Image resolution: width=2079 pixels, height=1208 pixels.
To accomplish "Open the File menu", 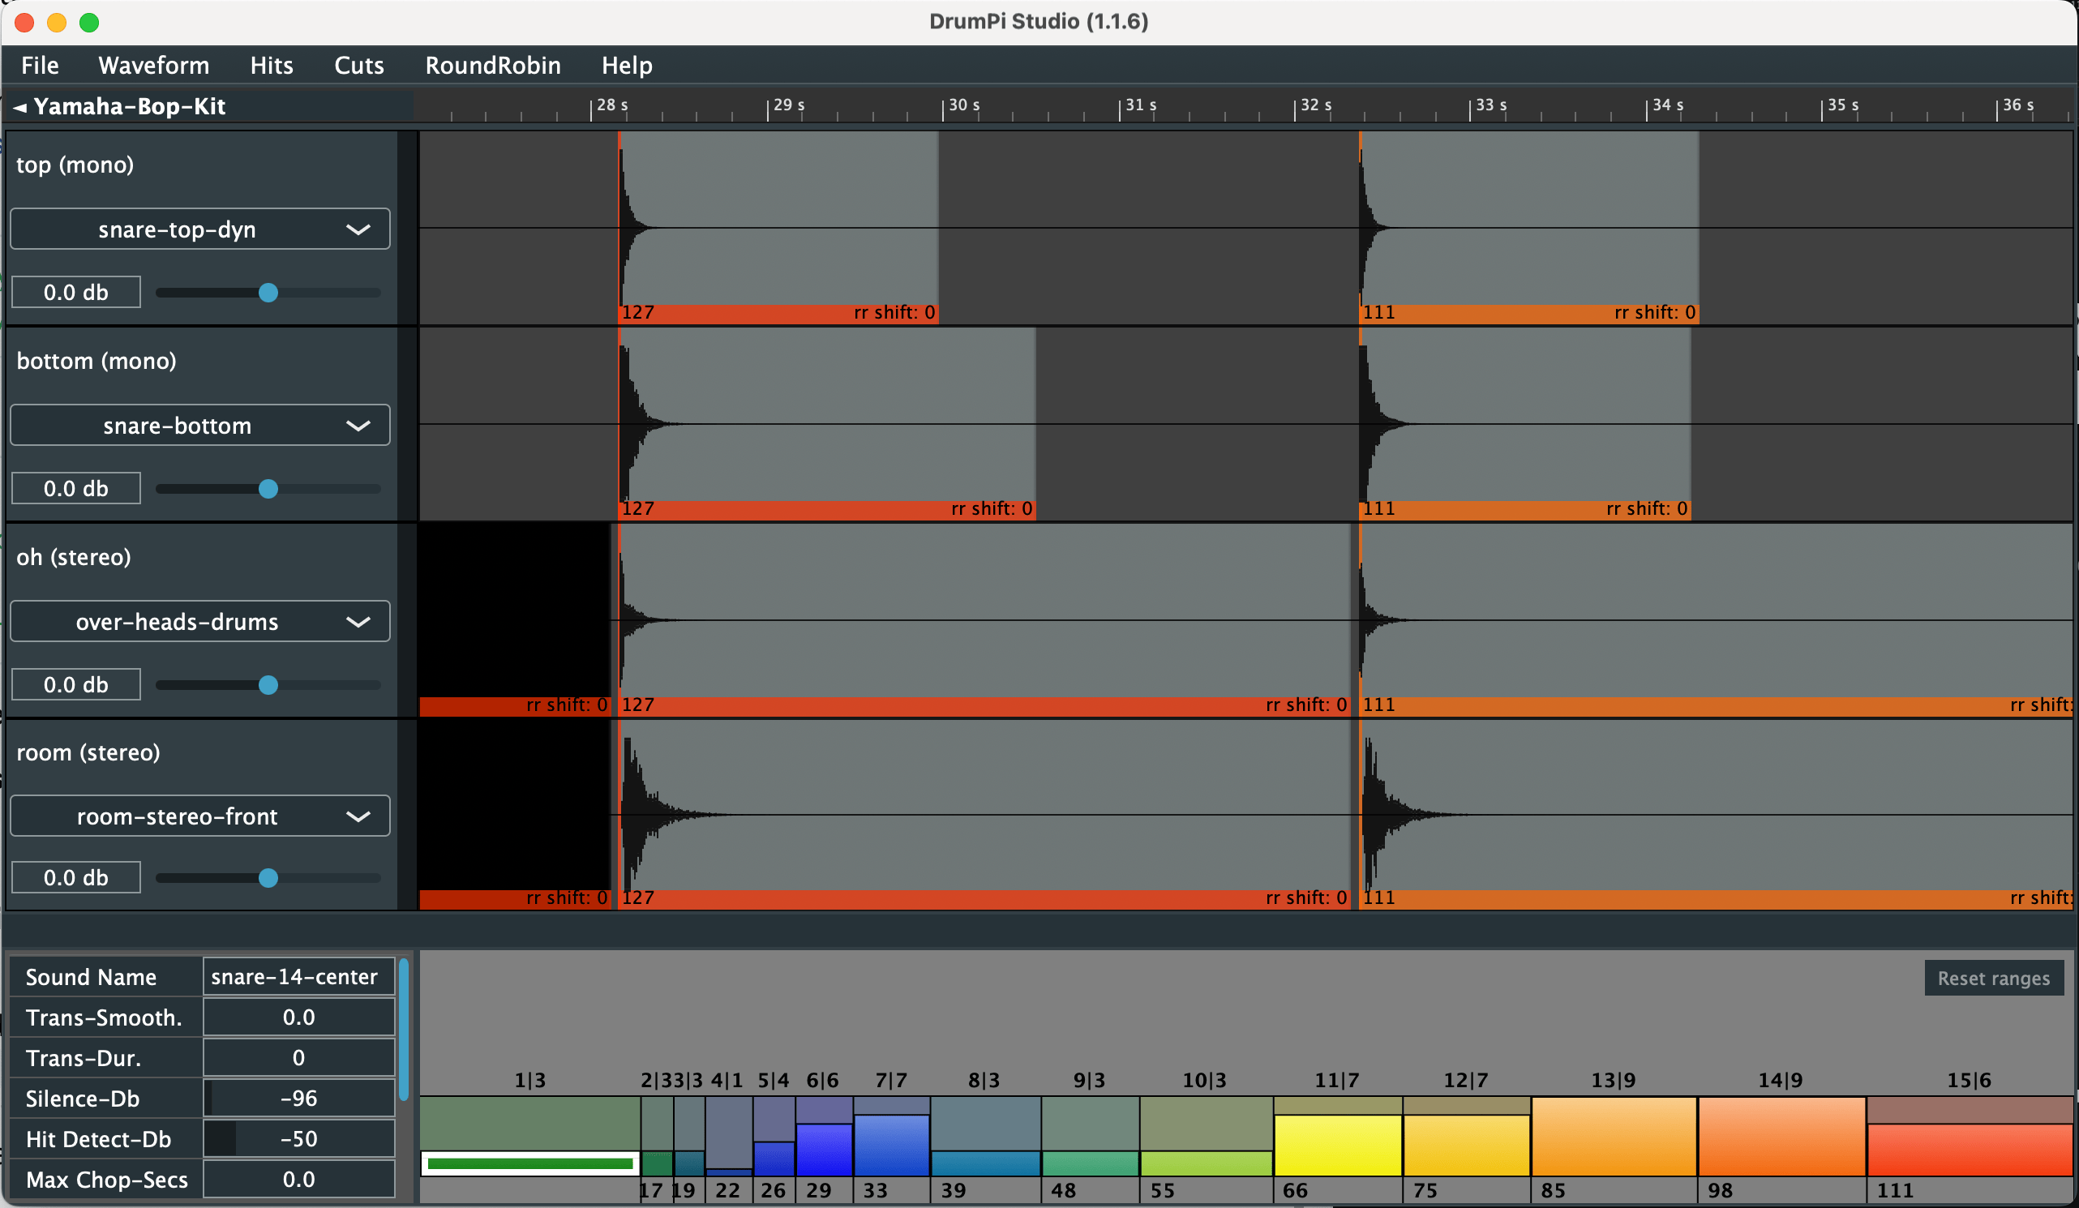I will click(40, 65).
